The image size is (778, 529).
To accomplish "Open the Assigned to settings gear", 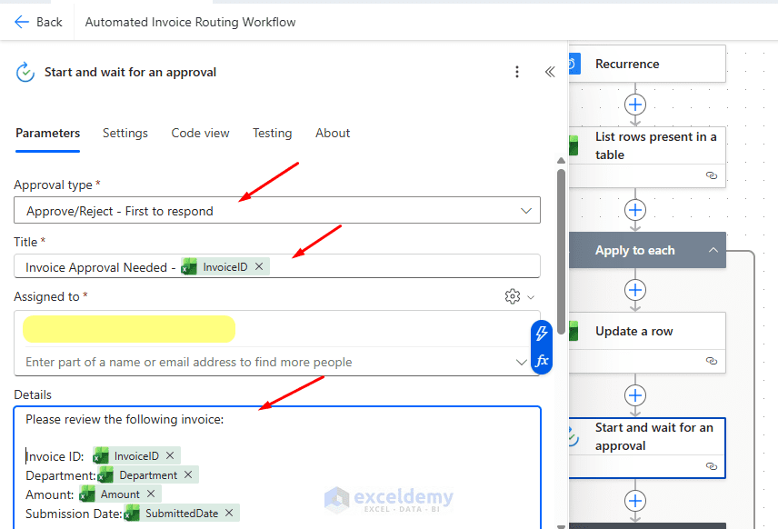I will coord(513,296).
